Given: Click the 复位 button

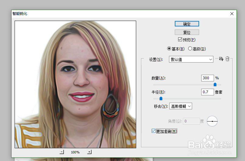Looking at the screenshot, I should (187, 32).
